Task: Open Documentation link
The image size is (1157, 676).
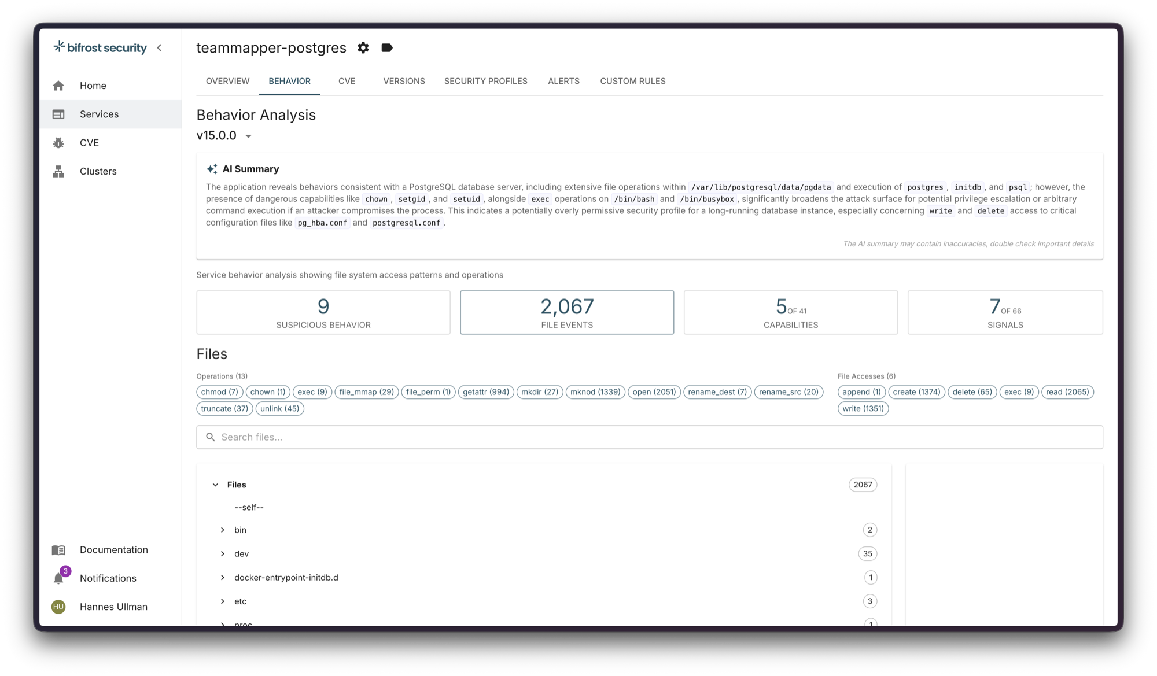Action: [110, 550]
